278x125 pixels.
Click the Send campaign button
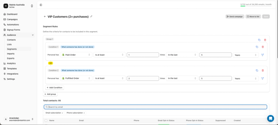235,17
